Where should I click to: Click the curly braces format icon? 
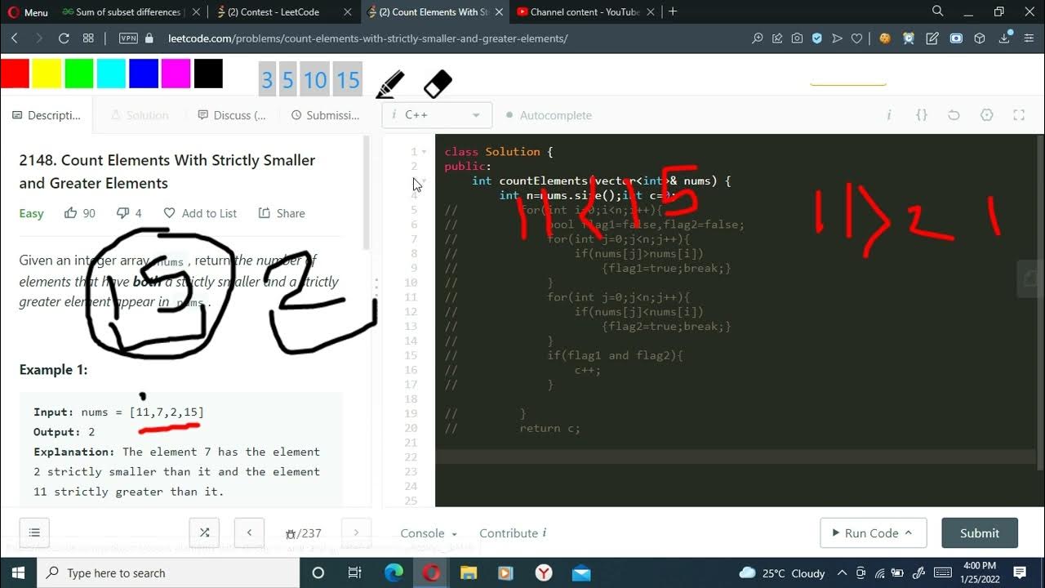pos(922,115)
